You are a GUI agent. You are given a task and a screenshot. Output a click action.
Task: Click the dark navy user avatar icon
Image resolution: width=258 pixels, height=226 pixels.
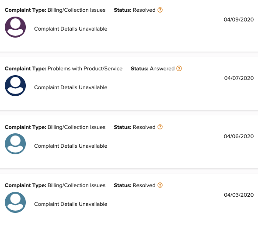tap(15, 86)
